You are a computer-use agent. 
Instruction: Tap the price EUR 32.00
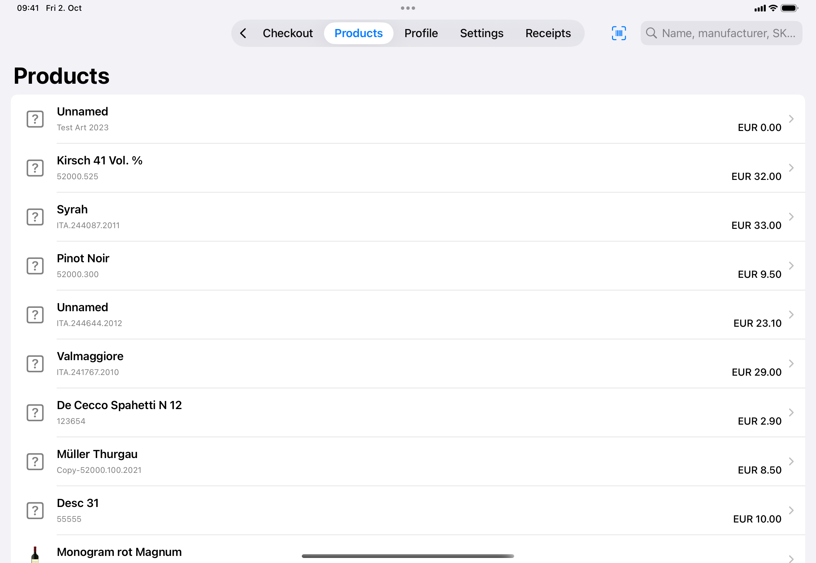[x=756, y=177]
